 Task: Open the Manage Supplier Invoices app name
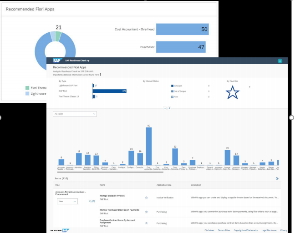tap(112, 196)
